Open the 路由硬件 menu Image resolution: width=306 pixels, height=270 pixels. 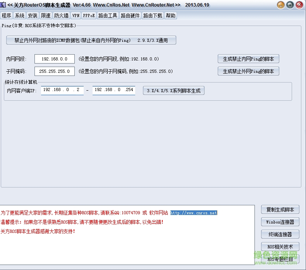130,15
